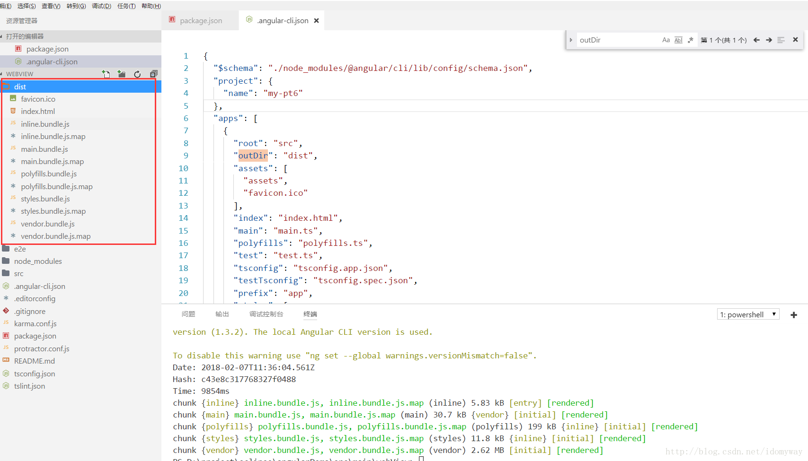Screen dimensions: 808x461
Task: Open .angular-cli.json in project root
Action: coord(80,286)
